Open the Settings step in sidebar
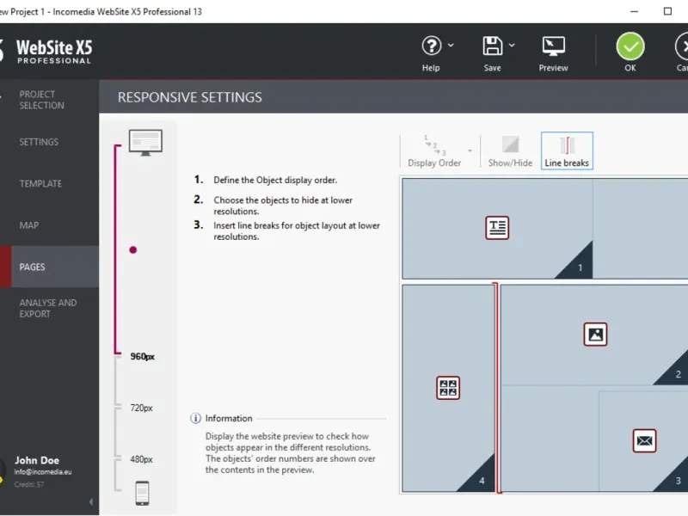 [x=39, y=142]
